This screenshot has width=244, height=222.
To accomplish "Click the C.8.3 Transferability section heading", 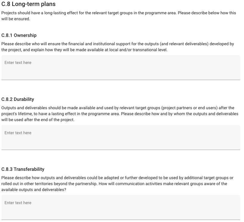I will [23, 169].
